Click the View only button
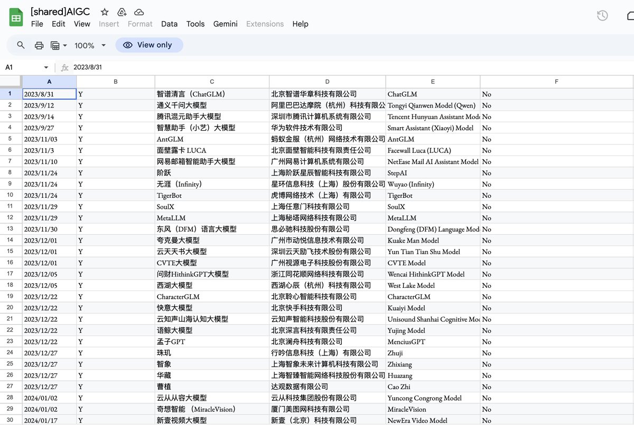634x425 pixels. coord(149,45)
